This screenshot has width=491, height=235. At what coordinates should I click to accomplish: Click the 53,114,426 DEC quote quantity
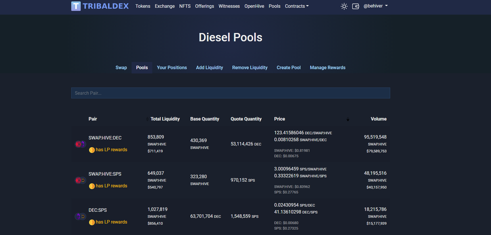click(x=246, y=144)
